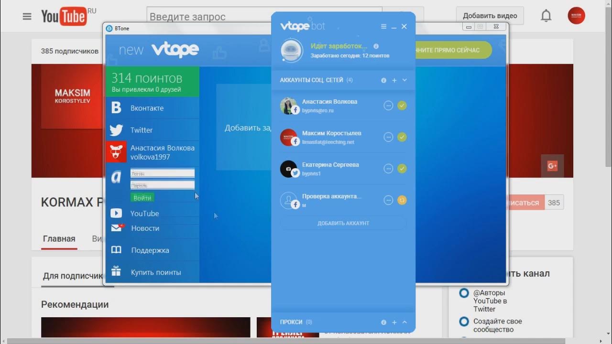This screenshot has width=612, height=344.
Task: Select the Для подписчиков tab
Action: tap(73, 276)
